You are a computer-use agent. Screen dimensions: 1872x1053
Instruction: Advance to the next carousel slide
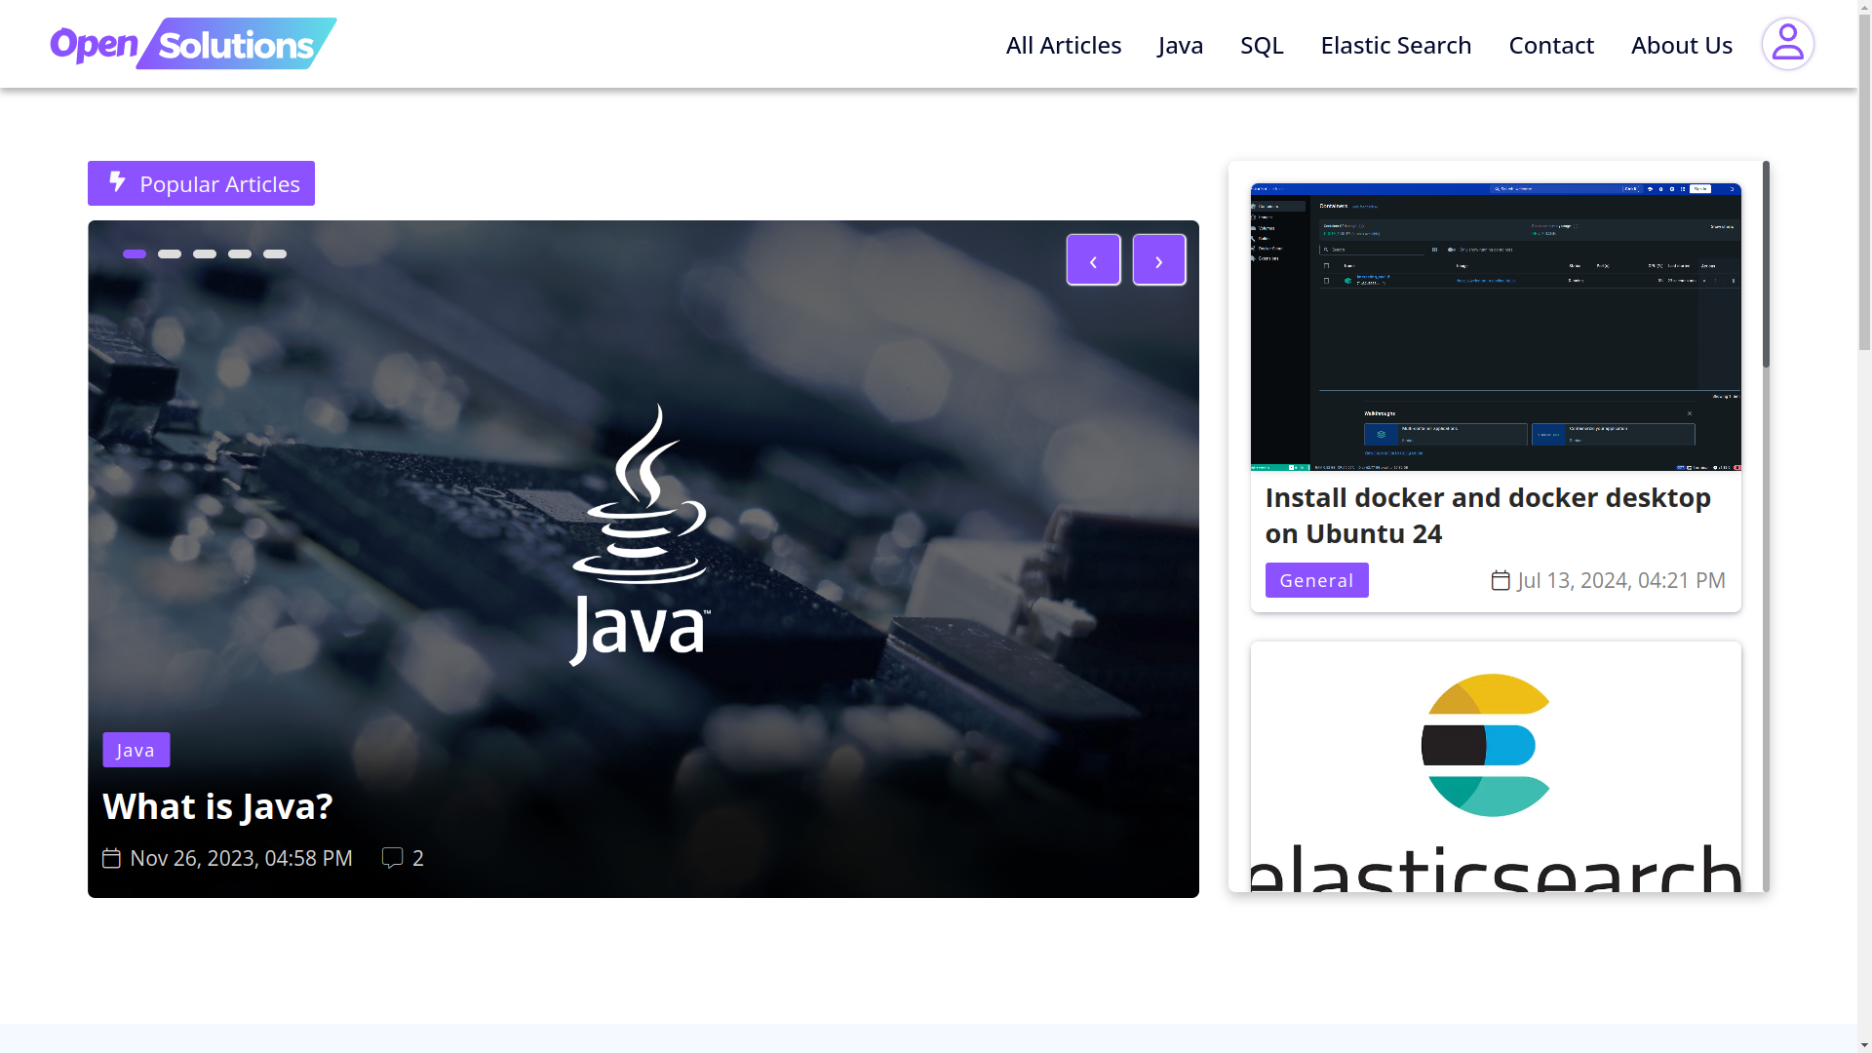pyautogui.click(x=1159, y=259)
